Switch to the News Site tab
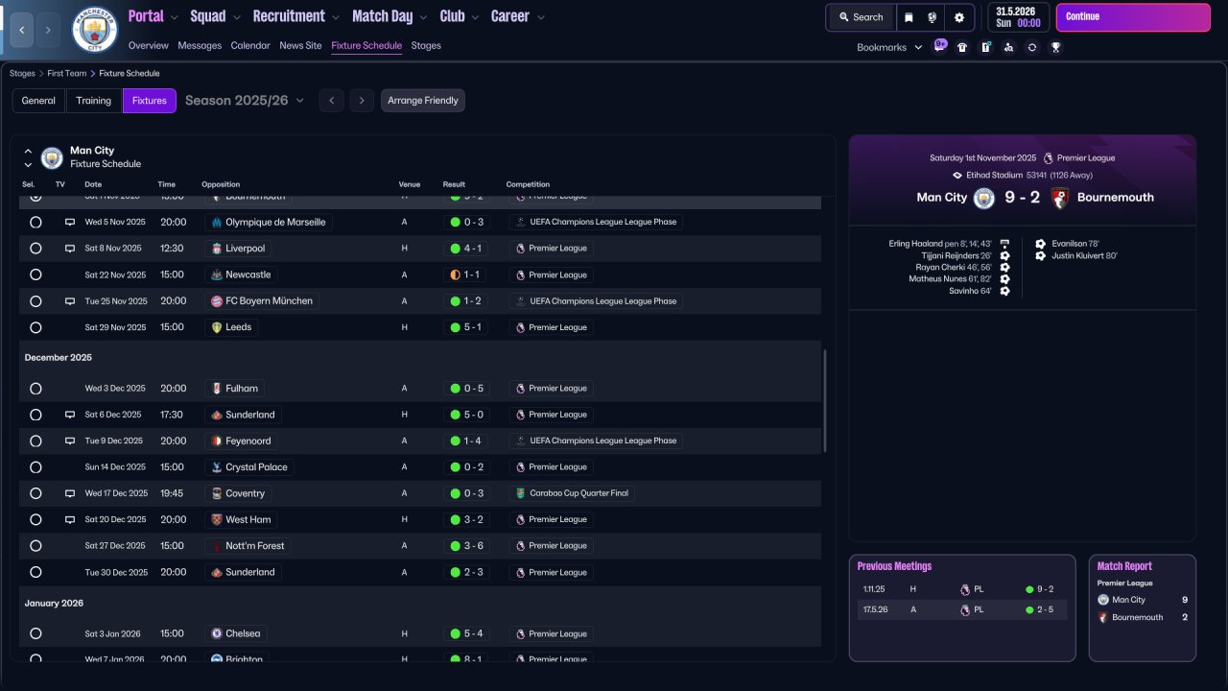 [x=300, y=45]
